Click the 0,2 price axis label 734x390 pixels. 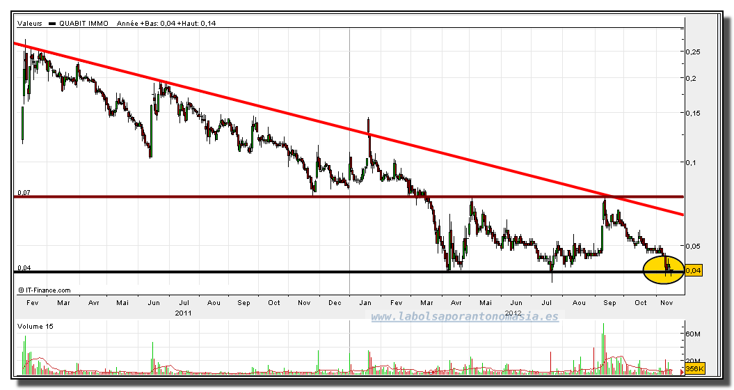pos(691,78)
